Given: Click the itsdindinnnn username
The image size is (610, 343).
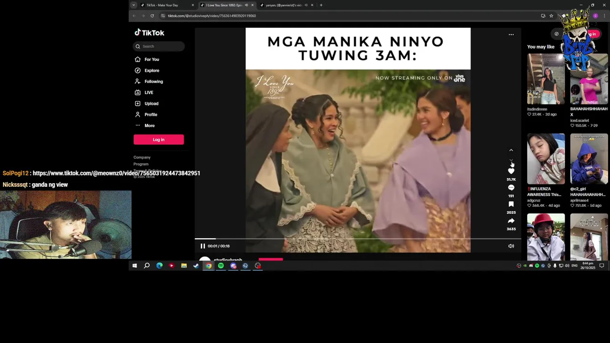Looking at the screenshot, I should [x=537, y=109].
